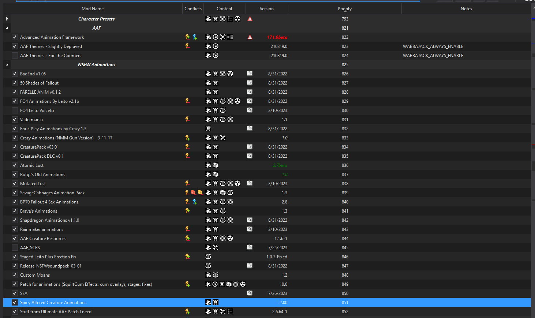Enable the AAF Themes - For The Coomers checkbox
The height and width of the screenshot is (318, 535).
click(15, 55)
